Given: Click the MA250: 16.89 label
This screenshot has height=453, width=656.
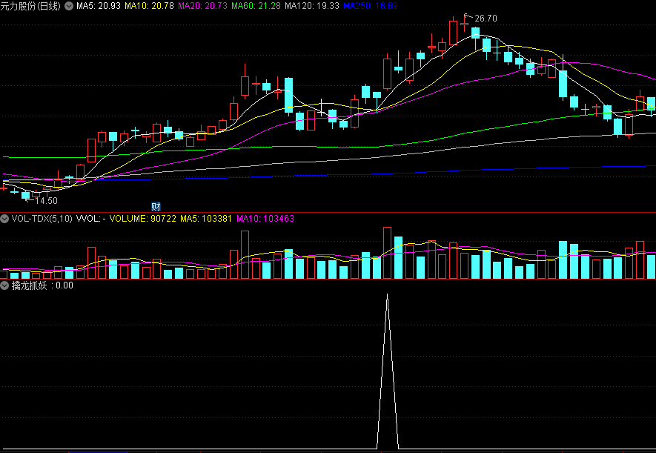Looking at the screenshot, I should [371, 6].
